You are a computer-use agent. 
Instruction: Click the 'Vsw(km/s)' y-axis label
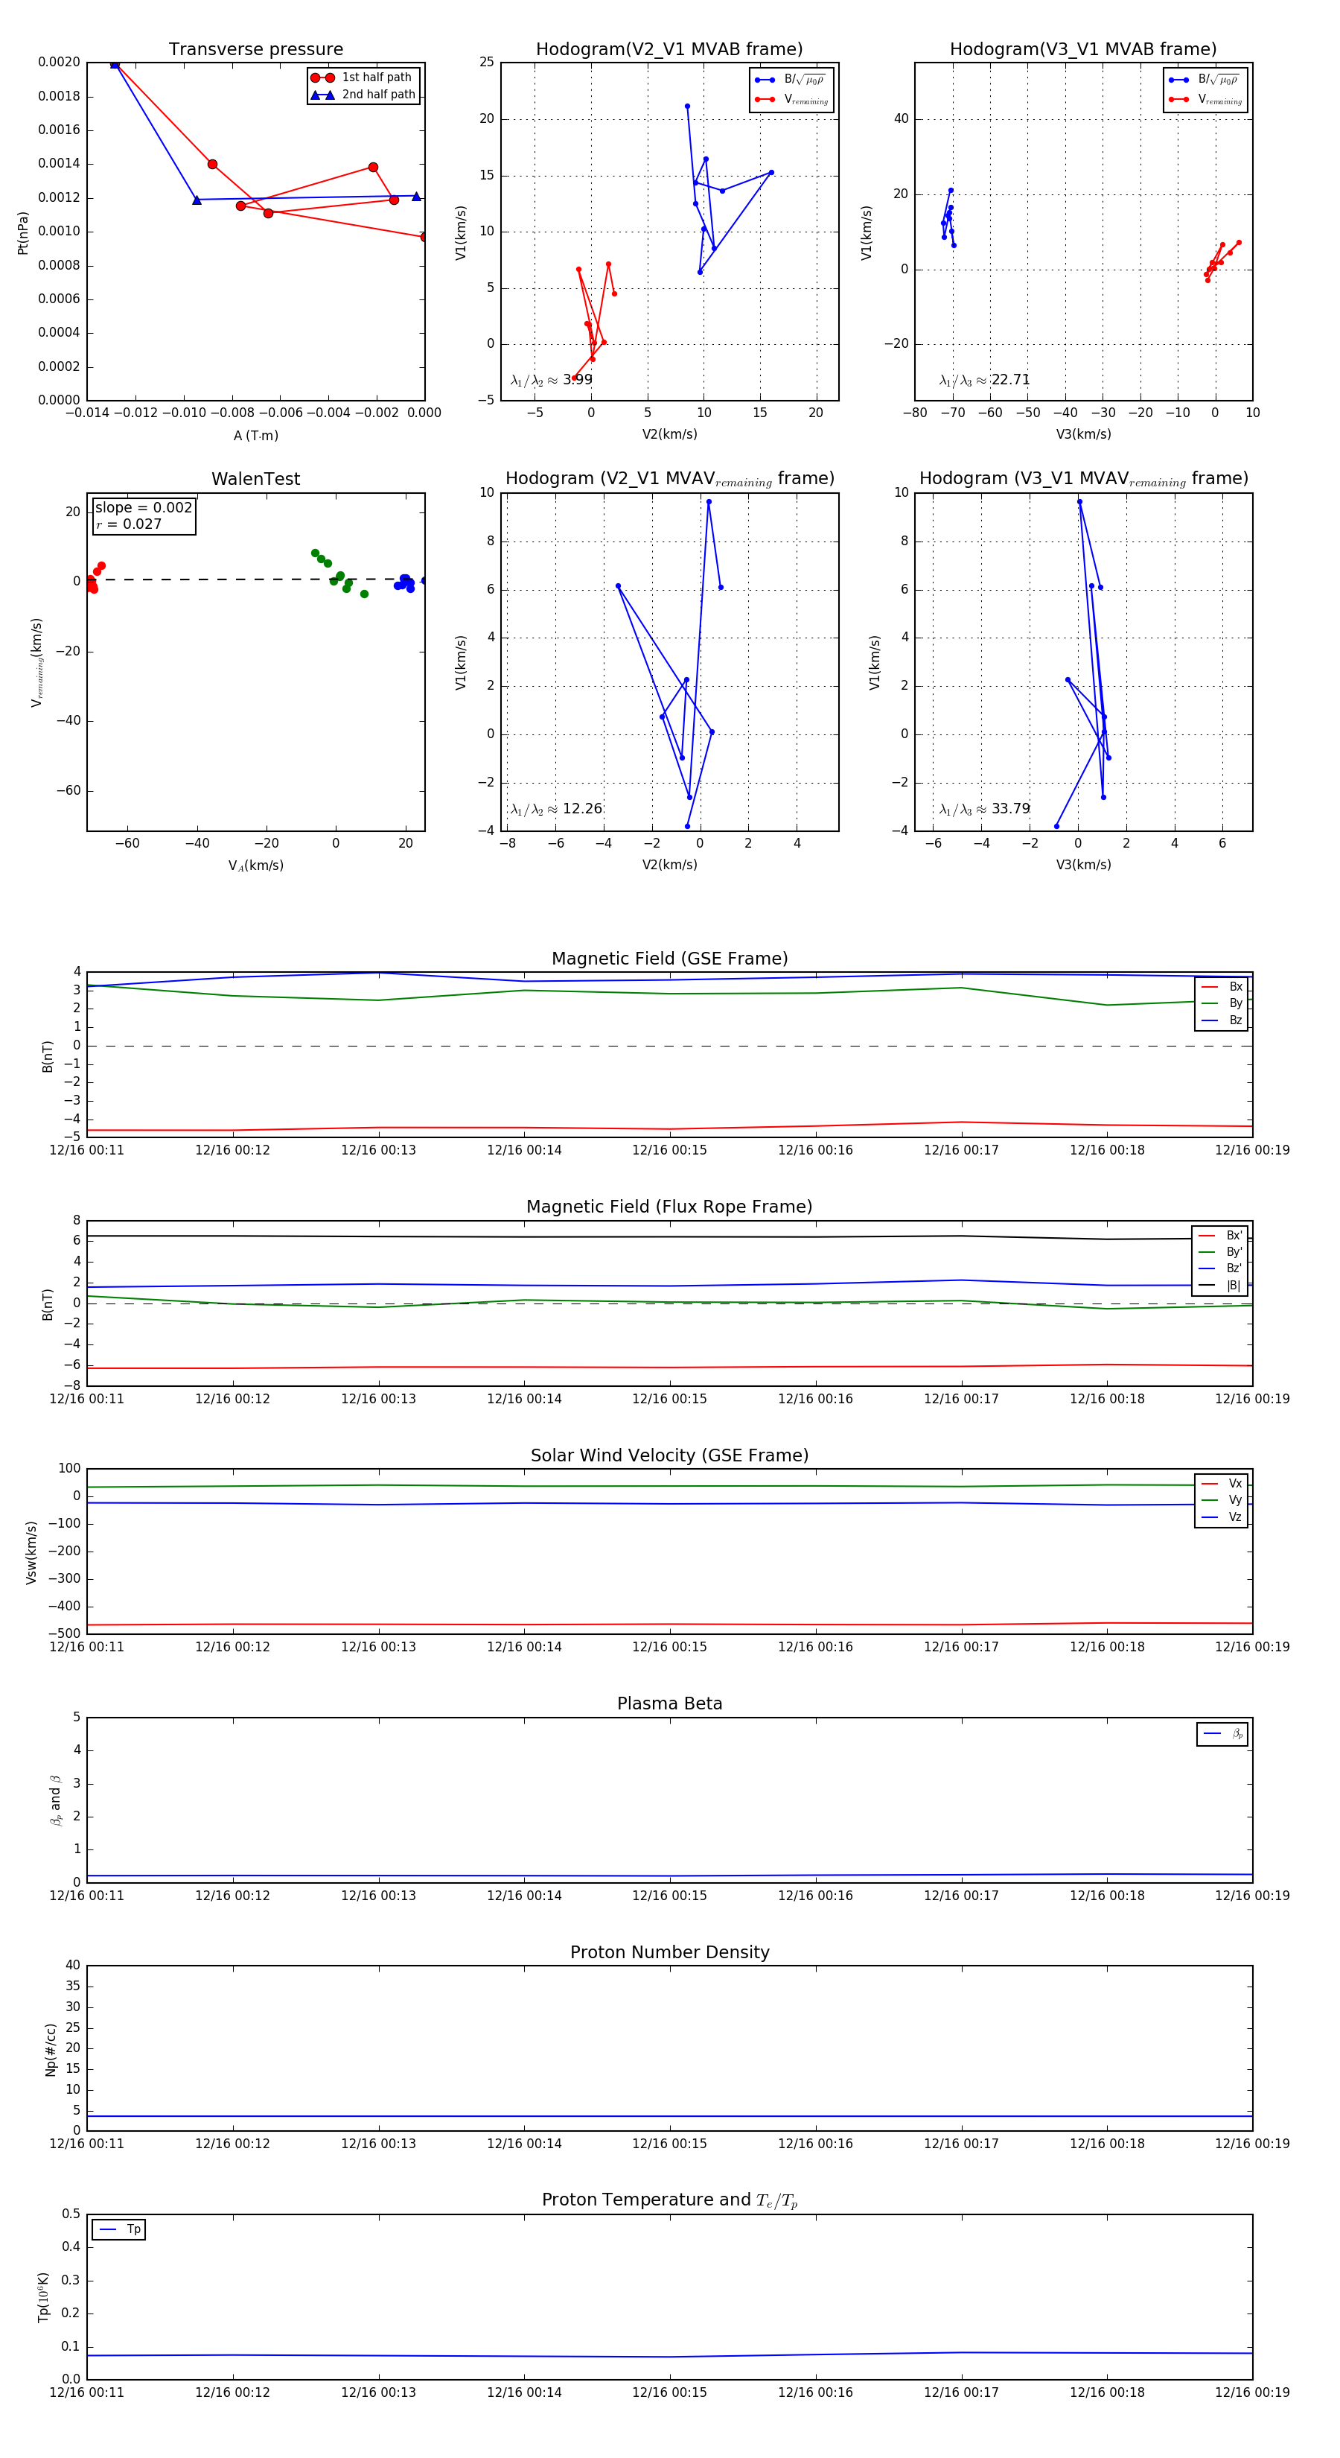[x=31, y=1552]
